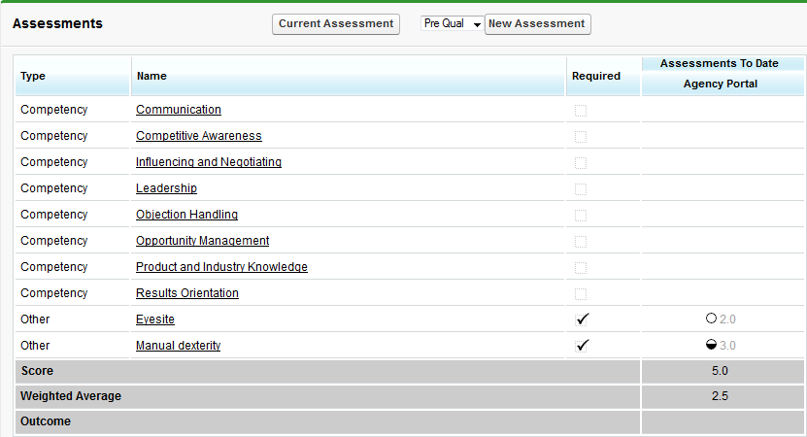Open the Opportunity Management link
The height and width of the screenshot is (437, 807).
203,241
